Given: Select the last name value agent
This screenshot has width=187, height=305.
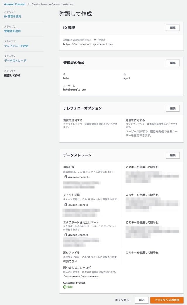Looking at the screenshot, I should point(127,78).
